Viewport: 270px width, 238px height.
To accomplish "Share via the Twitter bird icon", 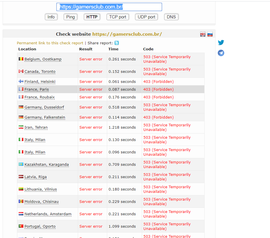I will 221,42.
